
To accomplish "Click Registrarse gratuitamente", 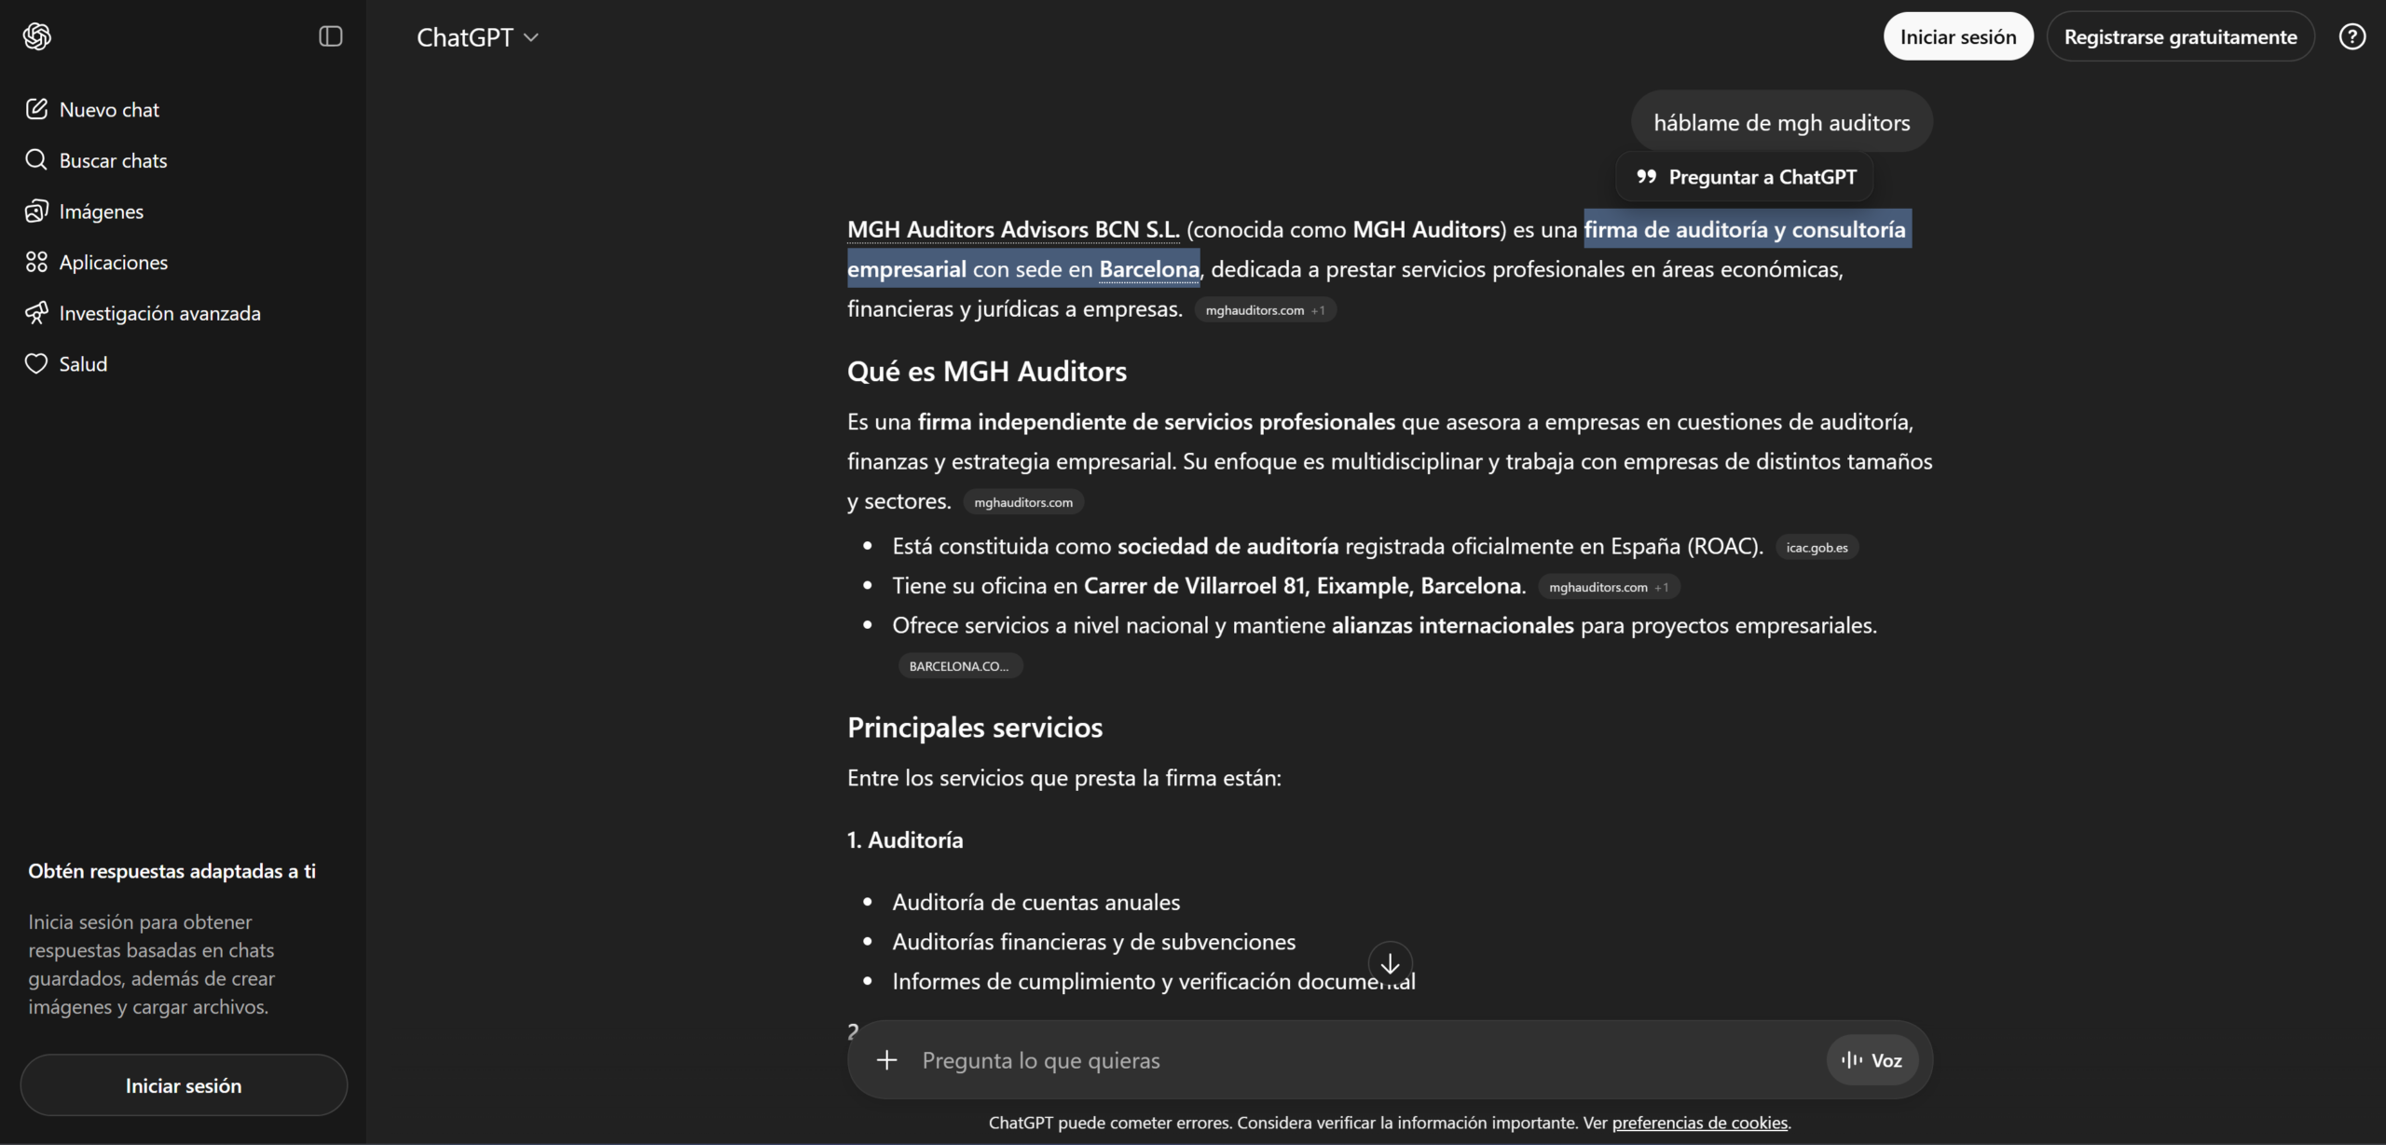I will [2181, 36].
